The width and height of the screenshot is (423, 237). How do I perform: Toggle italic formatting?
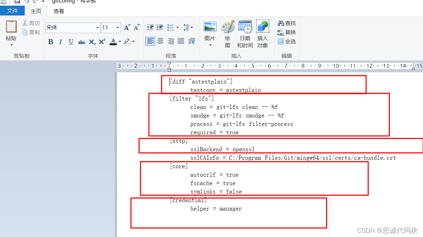click(x=61, y=42)
